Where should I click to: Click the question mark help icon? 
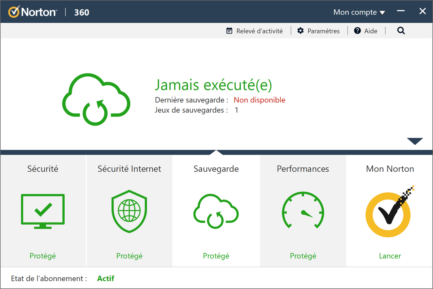[x=357, y=31]
